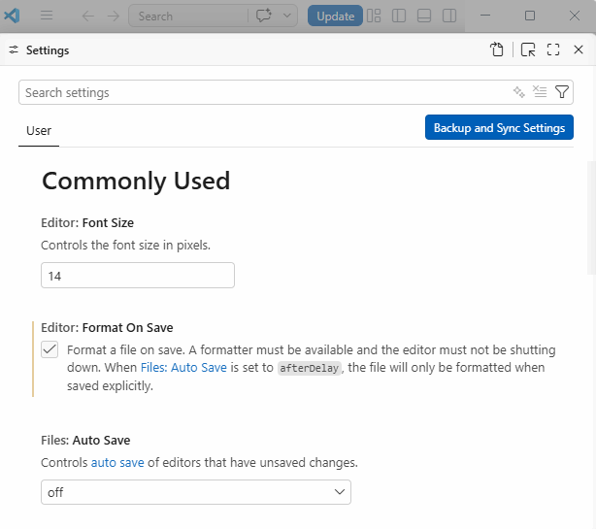Open the settings filter funnel icon
596x529 pixels.
tap(562, 92)
